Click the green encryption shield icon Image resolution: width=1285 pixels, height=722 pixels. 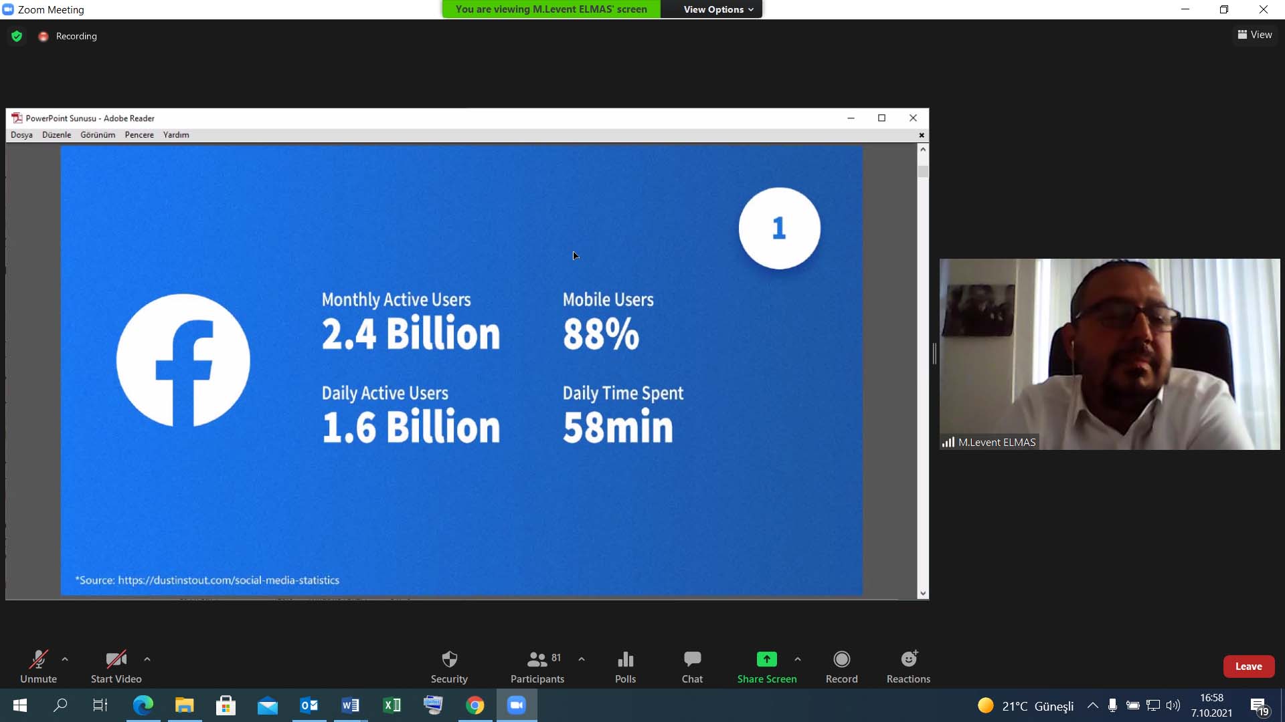[x=17, y=36]
